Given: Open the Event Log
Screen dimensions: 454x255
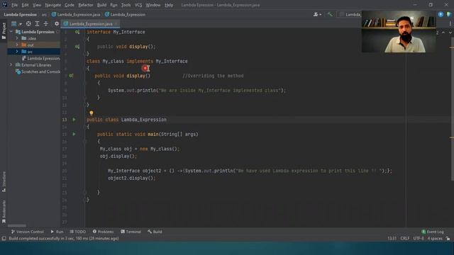Looking at the screenshot, I should [x=433, y=232].
